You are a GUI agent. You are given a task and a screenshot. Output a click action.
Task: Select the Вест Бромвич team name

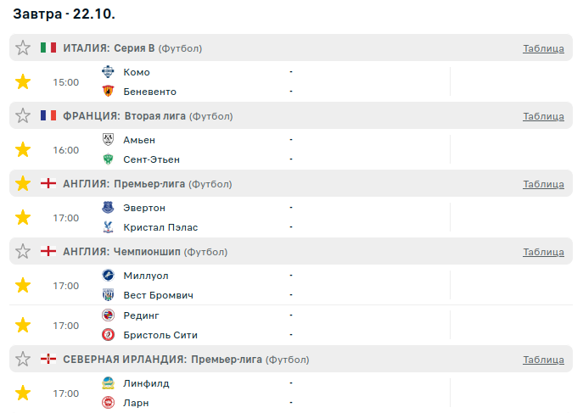pyautogui.click(x=158, y=295)
